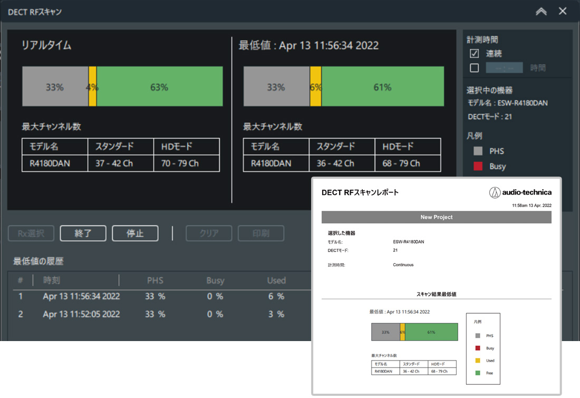Image resolution: width=580 pixels, height=398 pixels.
Task: Click the lowest-value cell 68 - 79 Ch
Action: (x=408, y=163)
